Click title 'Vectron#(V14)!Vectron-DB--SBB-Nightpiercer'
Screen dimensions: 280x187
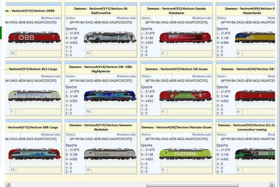pyautogui.click(x=101, y=69)
